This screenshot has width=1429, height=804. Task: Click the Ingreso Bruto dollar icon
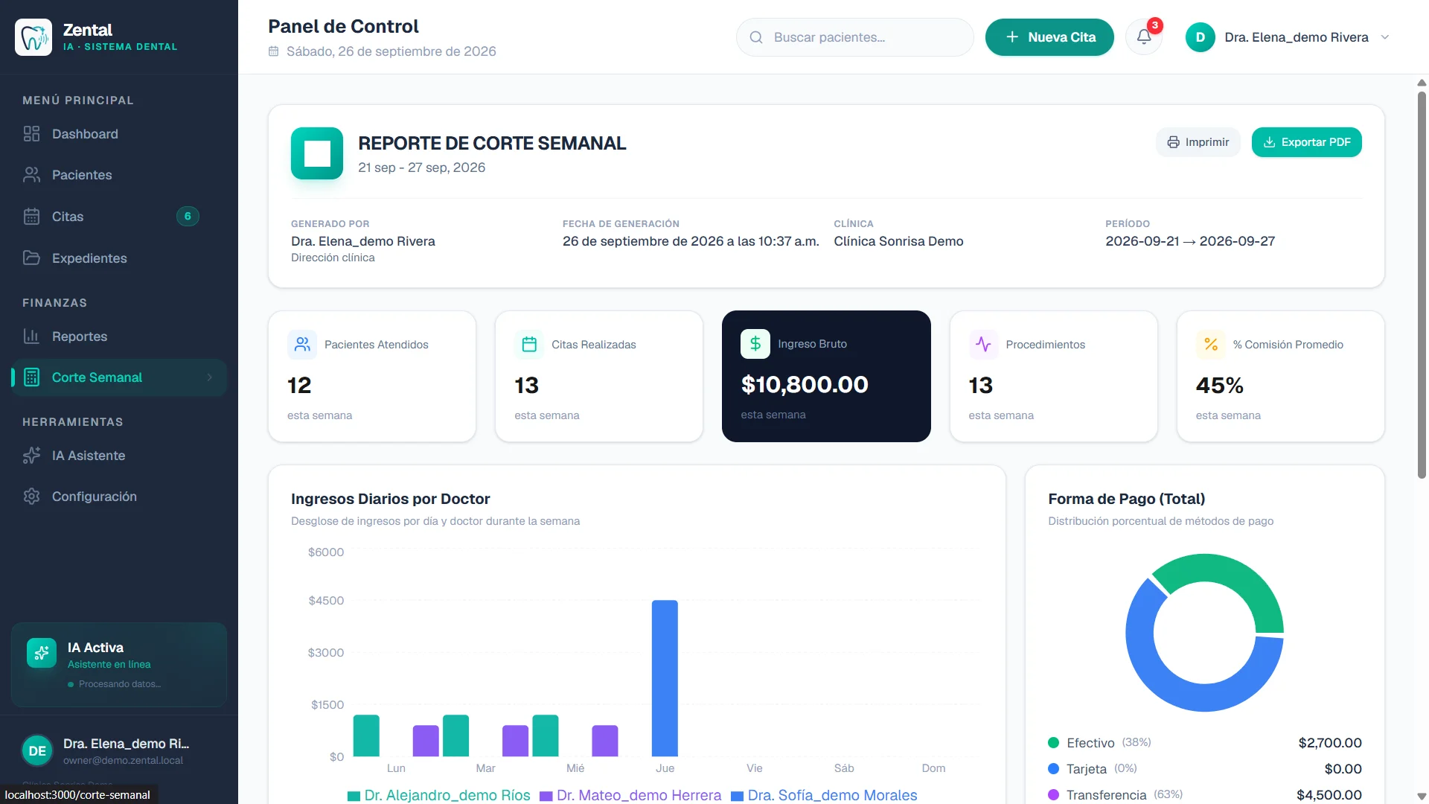point(755,344)
